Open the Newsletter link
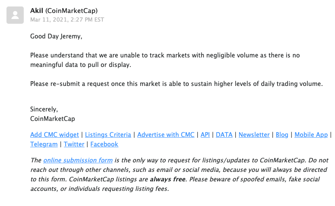The image size is (335, 206). tap(254, 135)
